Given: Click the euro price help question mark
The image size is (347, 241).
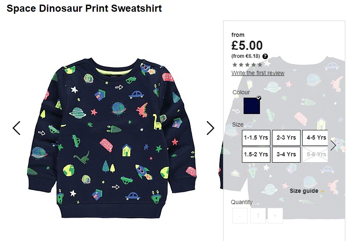Looking at the screenshot, I should pyautogui.click(x=265, y=56).
